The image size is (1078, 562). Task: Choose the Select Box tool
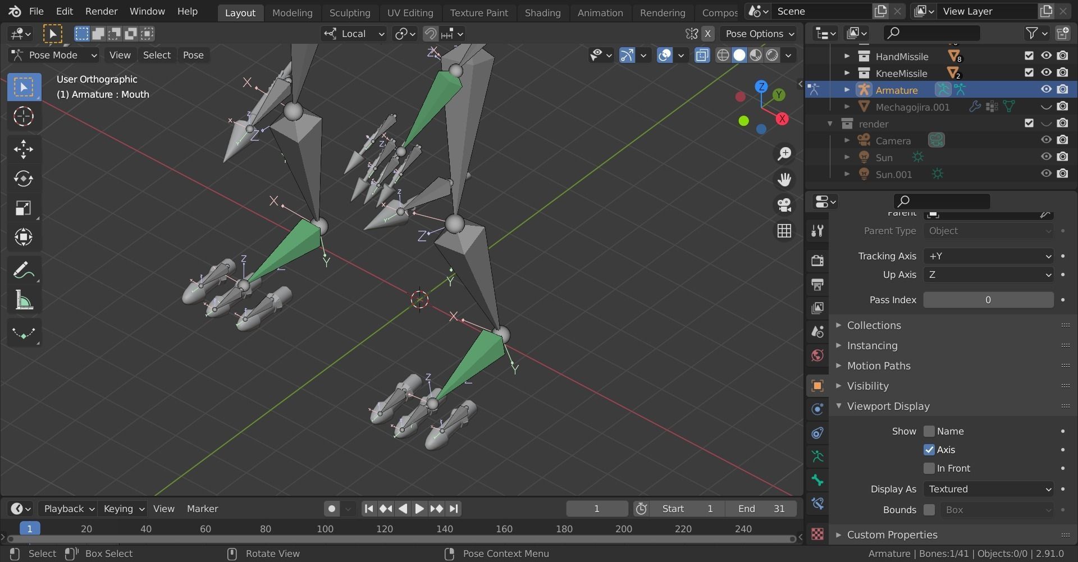pyautogui.click(x=24, y=87)
